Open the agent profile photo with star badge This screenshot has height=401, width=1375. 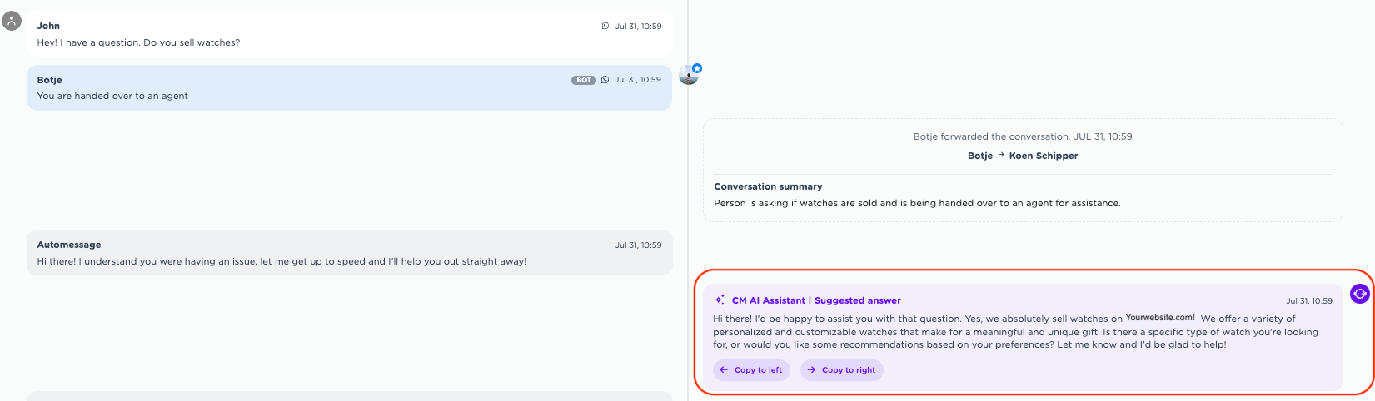point(690,75)
